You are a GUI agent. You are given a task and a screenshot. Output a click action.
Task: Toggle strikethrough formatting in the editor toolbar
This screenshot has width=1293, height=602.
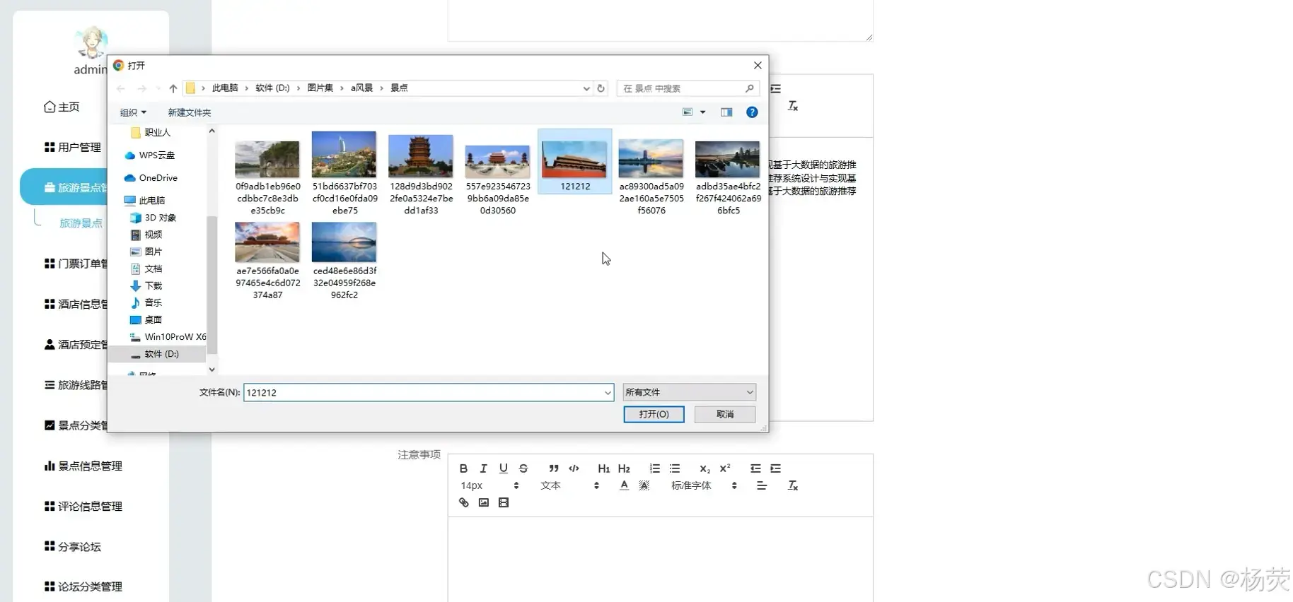(523, 468)
